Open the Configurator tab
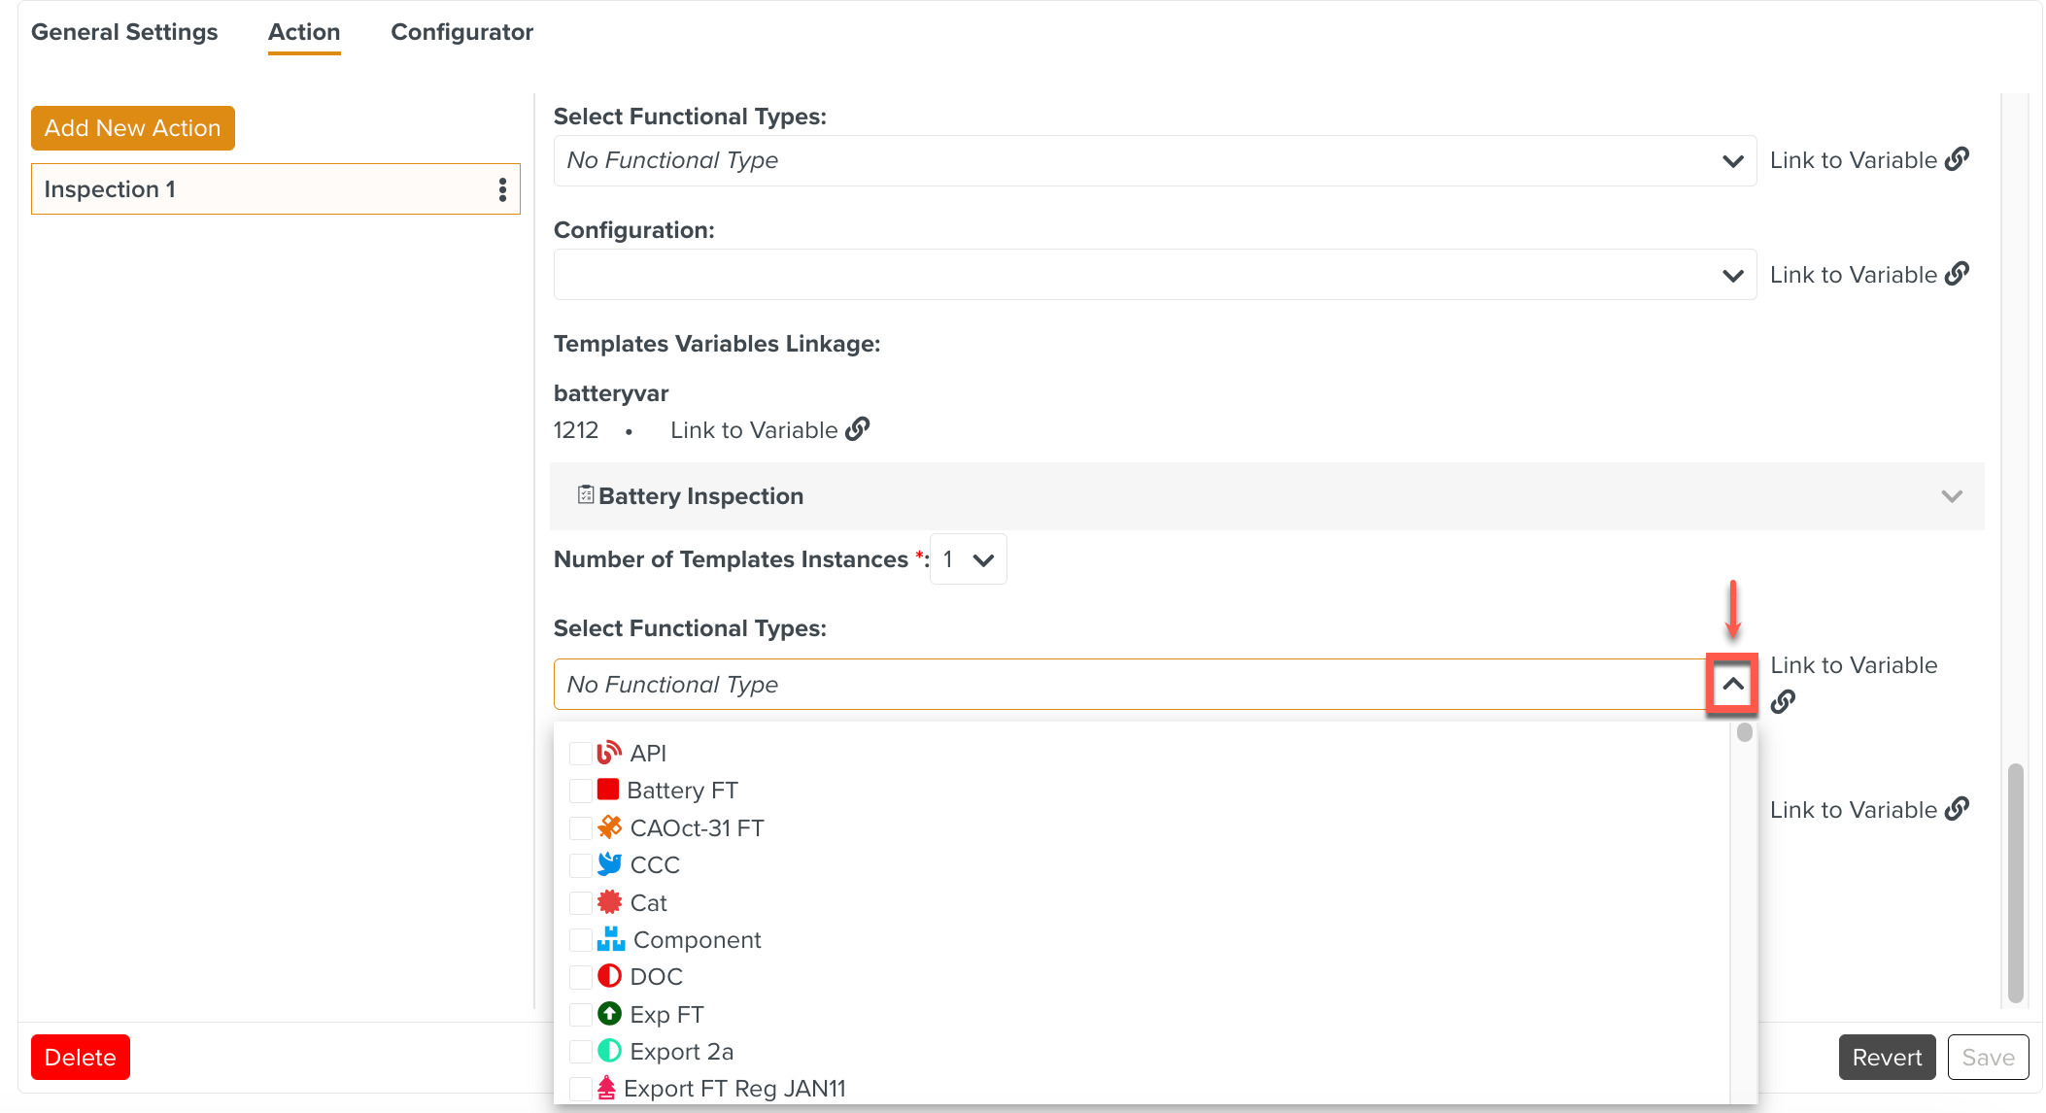Image resolution: width=2046 pixels, height=1113 pixels. (461, 32)
